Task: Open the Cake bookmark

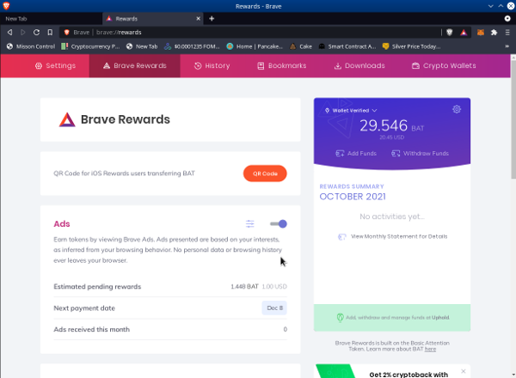Action: [x=301, y=46]
